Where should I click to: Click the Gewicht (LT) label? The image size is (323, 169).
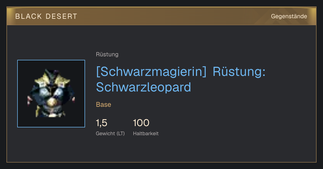click(110, 133)
